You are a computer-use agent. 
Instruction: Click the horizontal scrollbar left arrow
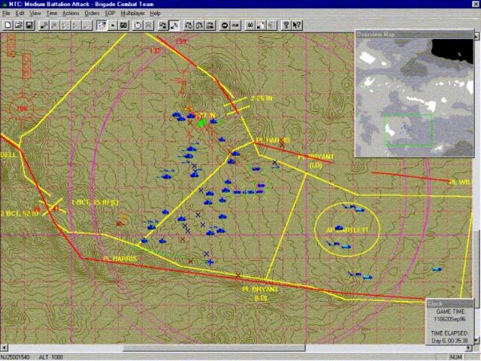point(5,347)
